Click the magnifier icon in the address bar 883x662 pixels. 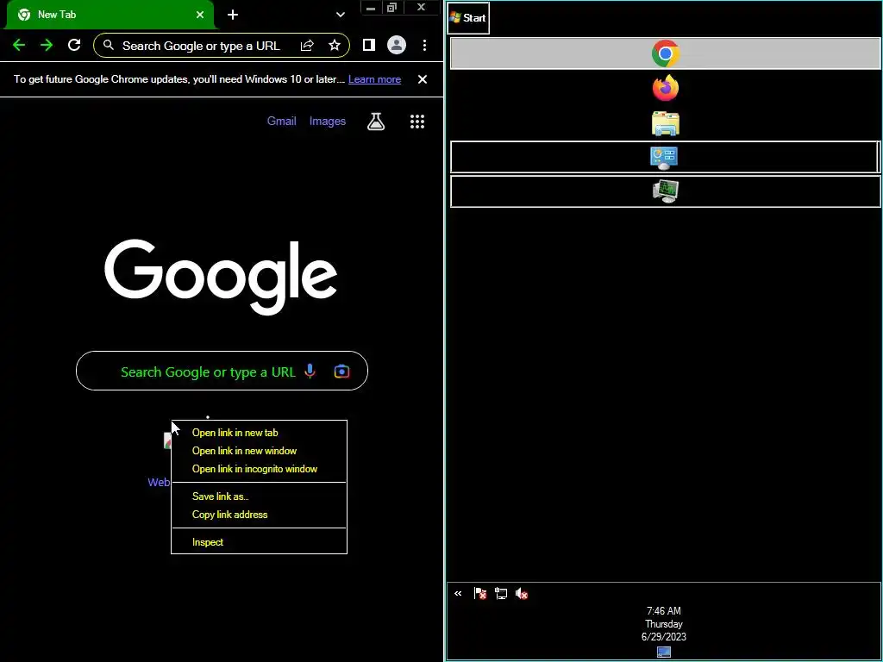pyautogui.click(x=109, y=45)
